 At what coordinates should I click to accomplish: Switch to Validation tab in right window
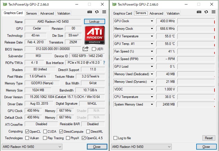pos(173,13)
